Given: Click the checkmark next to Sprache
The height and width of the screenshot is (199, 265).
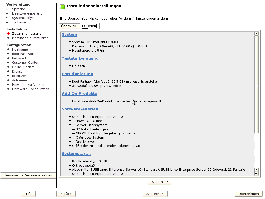Looking at the screenshot, I should tap(7, 9).
